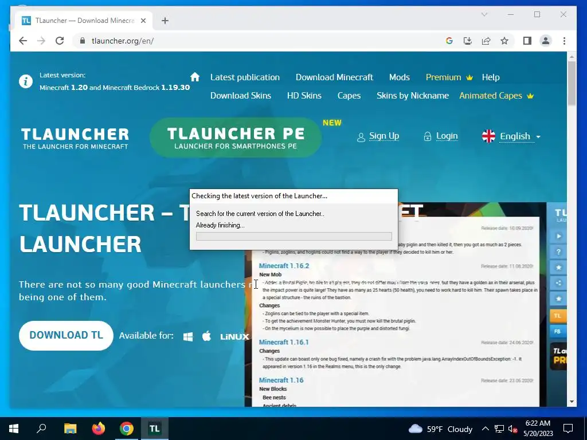Click the Windows platform icon
Screen dimensions: 587x440
tap(188, 337)
